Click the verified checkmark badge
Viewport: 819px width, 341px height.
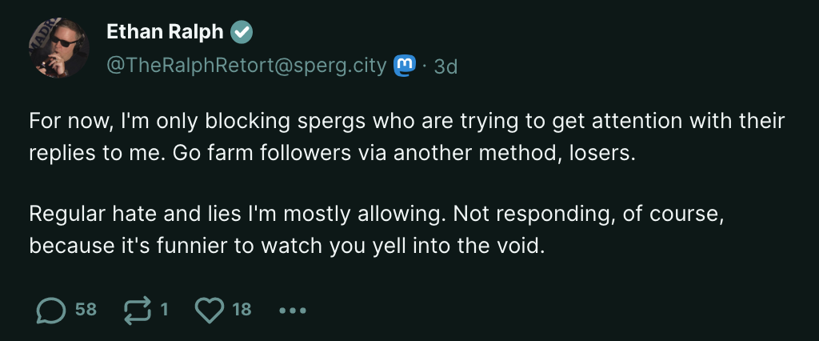[x=242, y=32]
